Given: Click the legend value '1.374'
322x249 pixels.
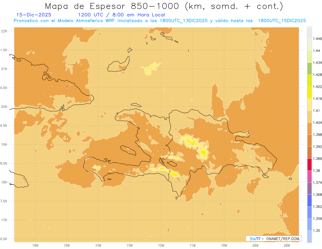Looking at the screenshot, I should [x=317, y=183].
